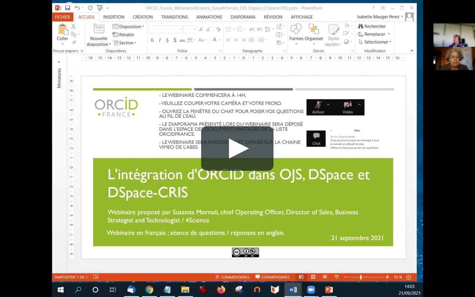
Task: Increase font size with the larger A icon
Action: 201,29
